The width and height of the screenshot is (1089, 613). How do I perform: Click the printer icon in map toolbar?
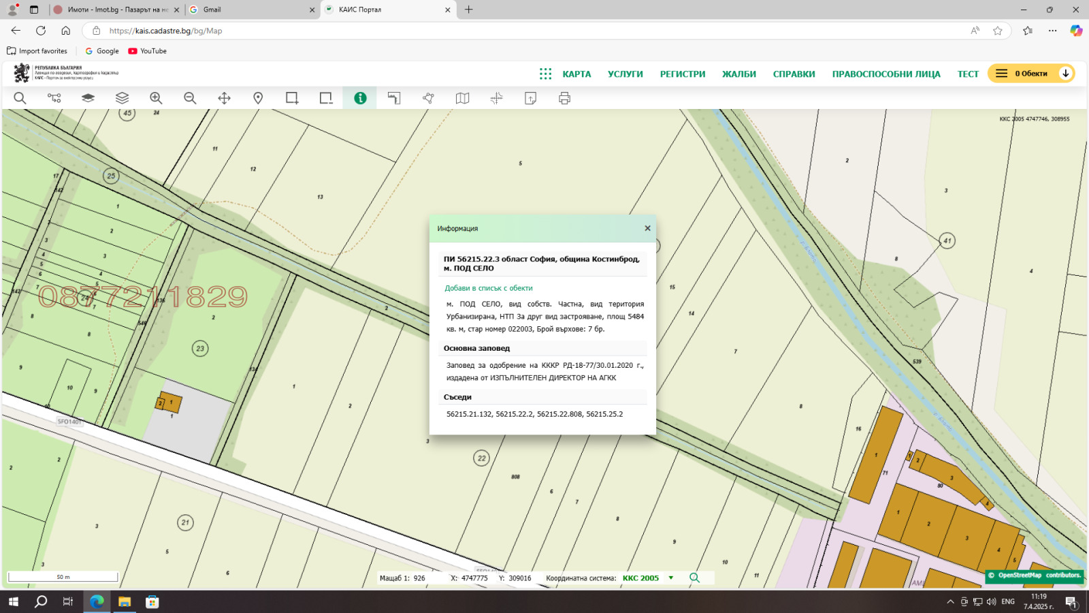click(x=564, y=98)
